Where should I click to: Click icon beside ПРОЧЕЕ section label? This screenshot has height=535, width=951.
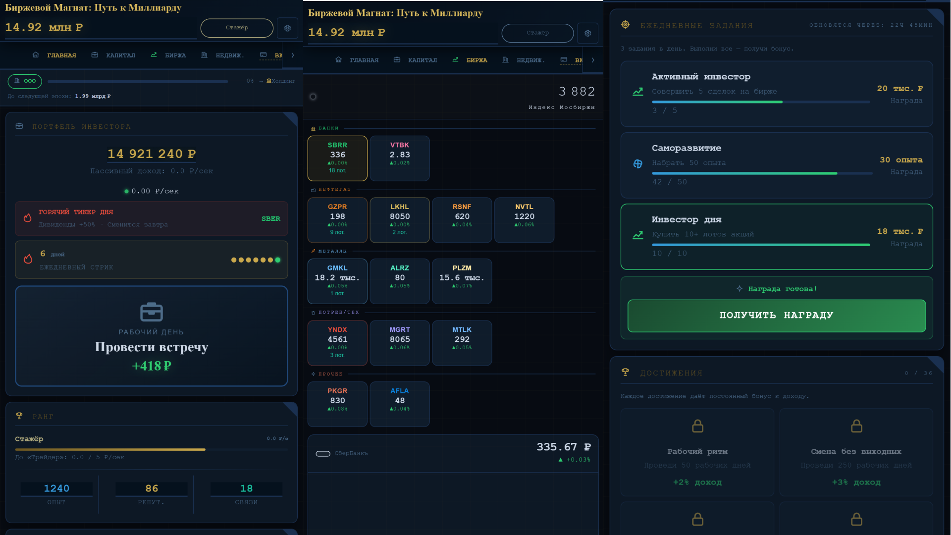313,374
